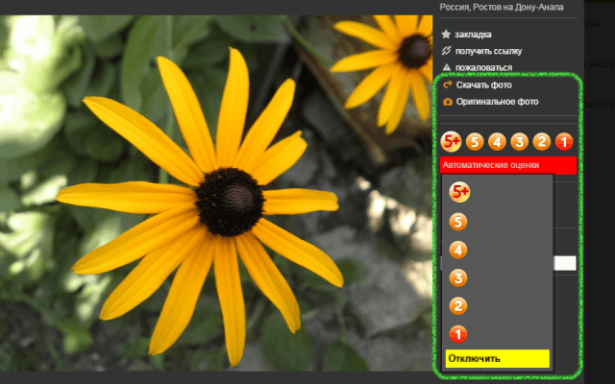Click the white input box behind the dropdown
The width and height of the screenshot is (615, 384).
[x=565, y=263]
